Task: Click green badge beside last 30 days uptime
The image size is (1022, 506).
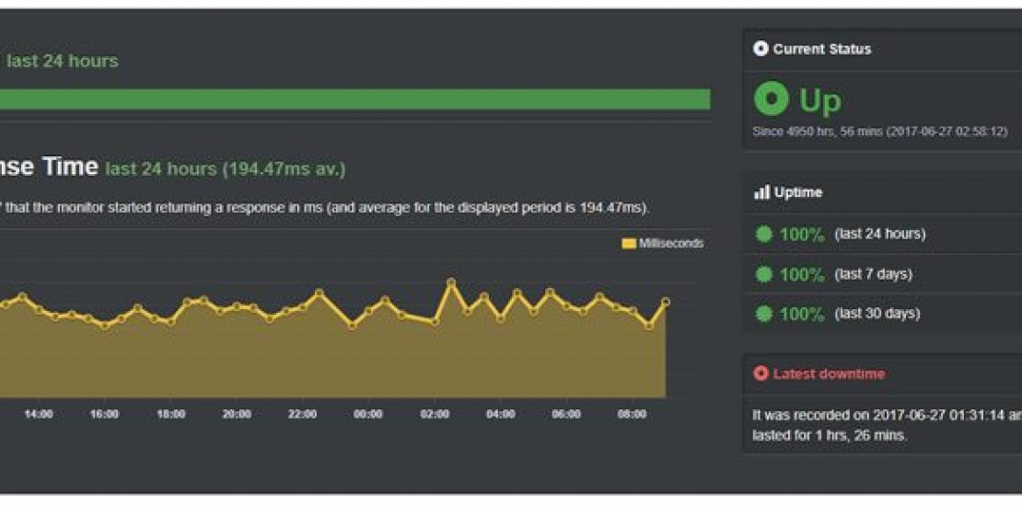Action: click(763, 314)
